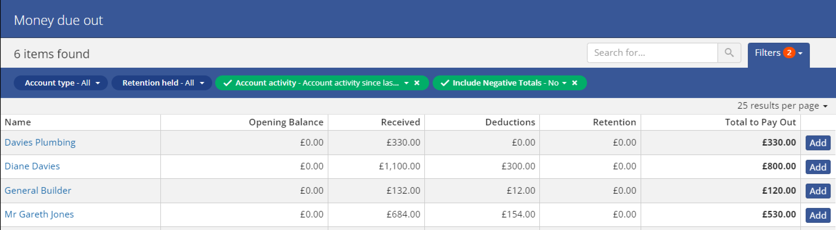The image size is (836, 230).
Task: Open the Mr Gareth Jones account link
Action: [39, 215]
